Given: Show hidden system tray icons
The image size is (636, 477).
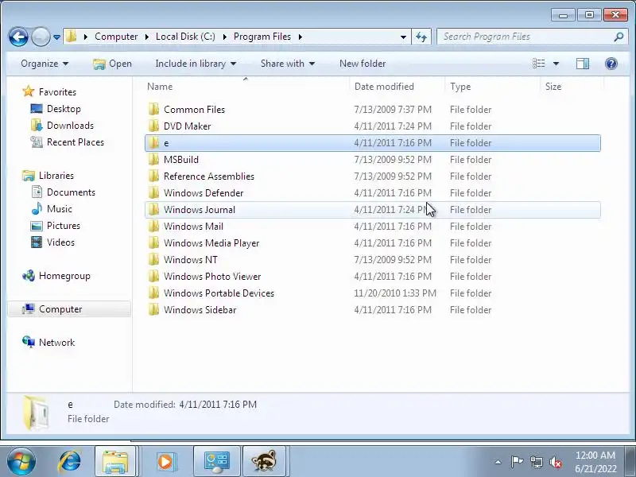Looking at the screenshot, I should pos(498,462).
